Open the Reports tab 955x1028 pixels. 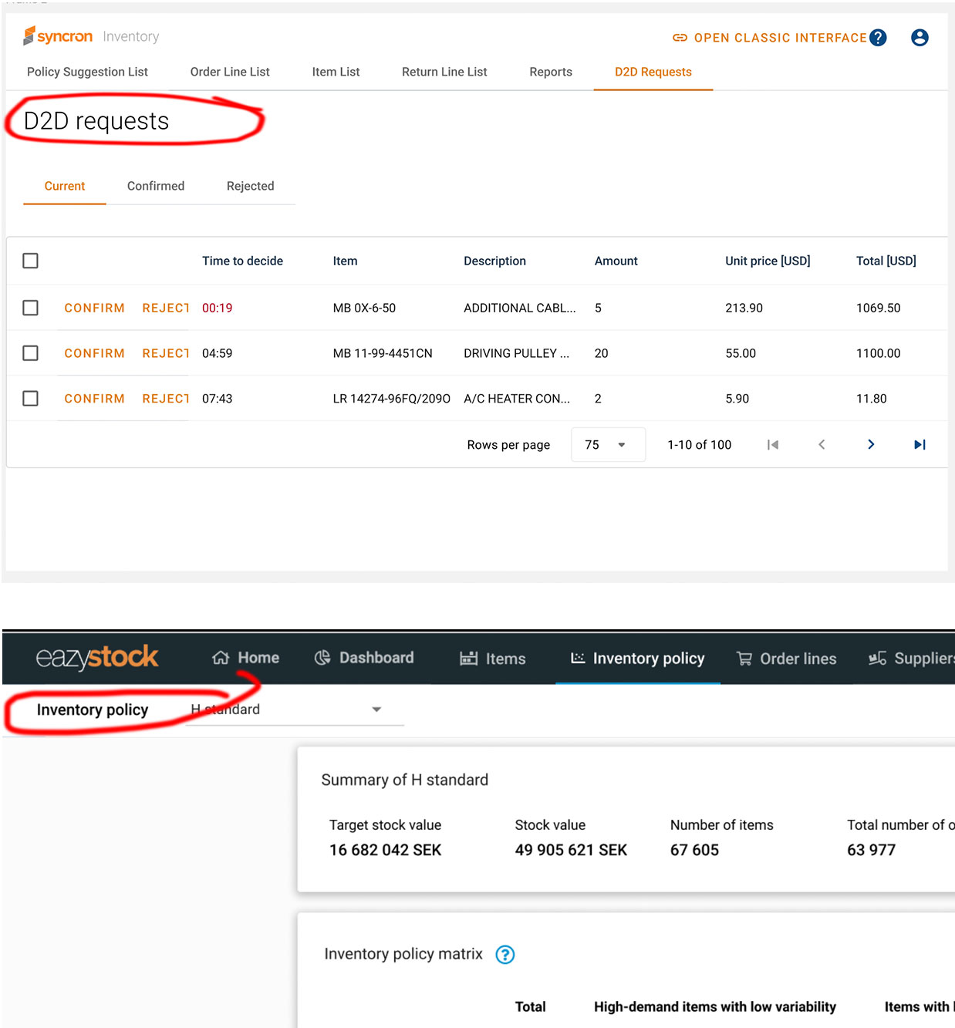coord(550,72)
